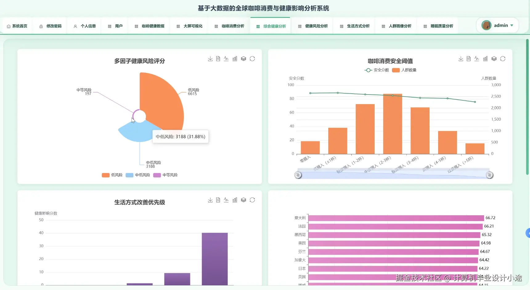Click left handle of data zoom slider
Viewport: 530px width, 290px height.
coord(298,175)
